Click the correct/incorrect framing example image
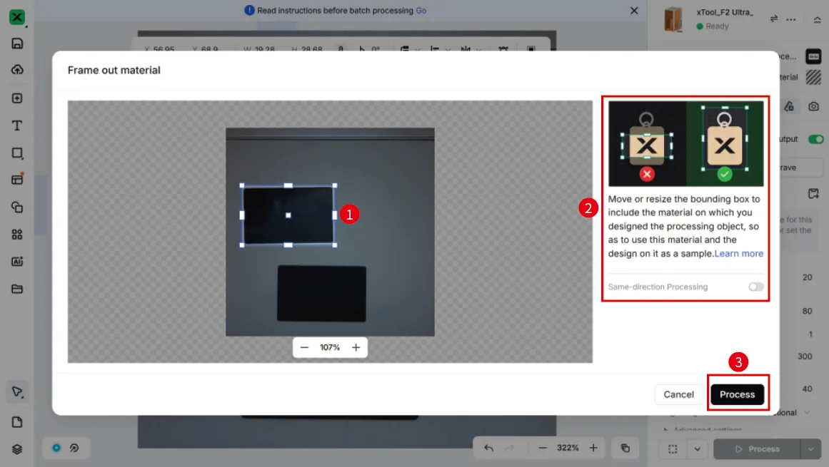This screenshot has height=467, width=829. point(685,143)
